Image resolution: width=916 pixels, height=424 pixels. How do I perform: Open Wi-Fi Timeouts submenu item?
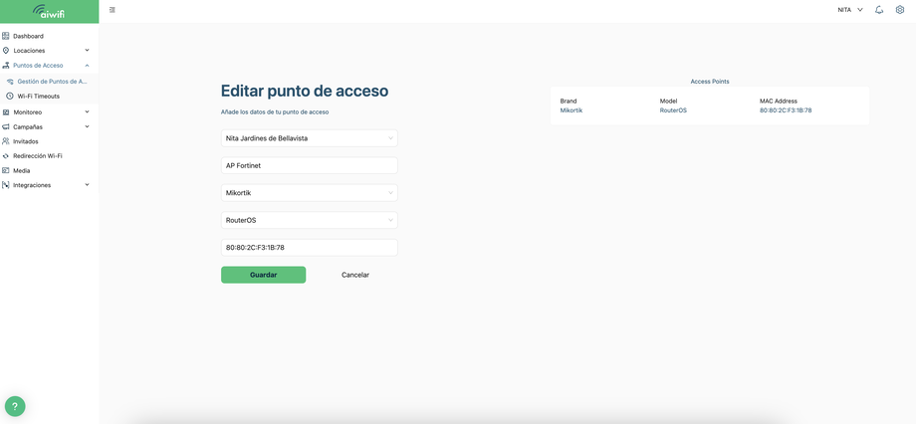(x=39, y=97)
